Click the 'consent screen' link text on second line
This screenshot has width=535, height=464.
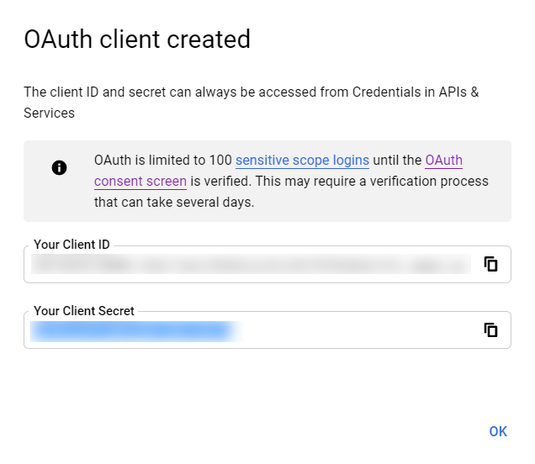coord(140,181)
